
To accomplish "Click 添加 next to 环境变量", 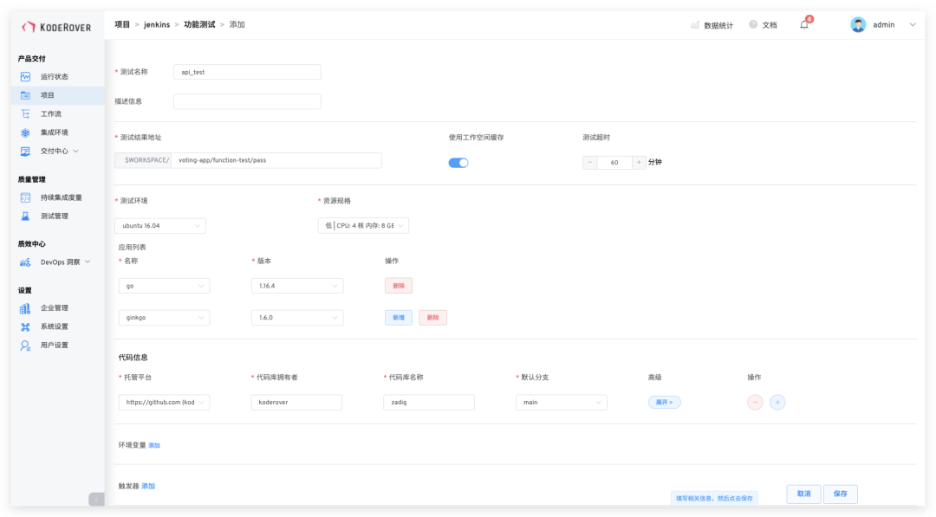I will 154,445.
